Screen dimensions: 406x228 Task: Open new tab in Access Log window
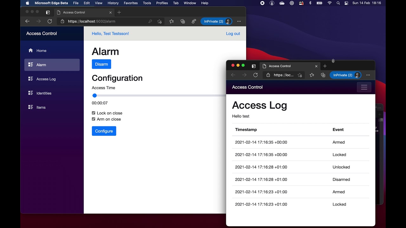click(x=325, y=66)
